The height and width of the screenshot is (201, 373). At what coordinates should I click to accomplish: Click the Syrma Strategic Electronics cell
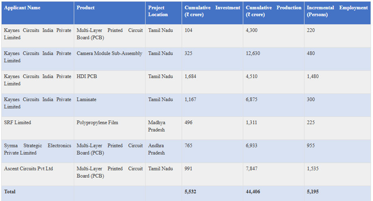pos(37,149)
